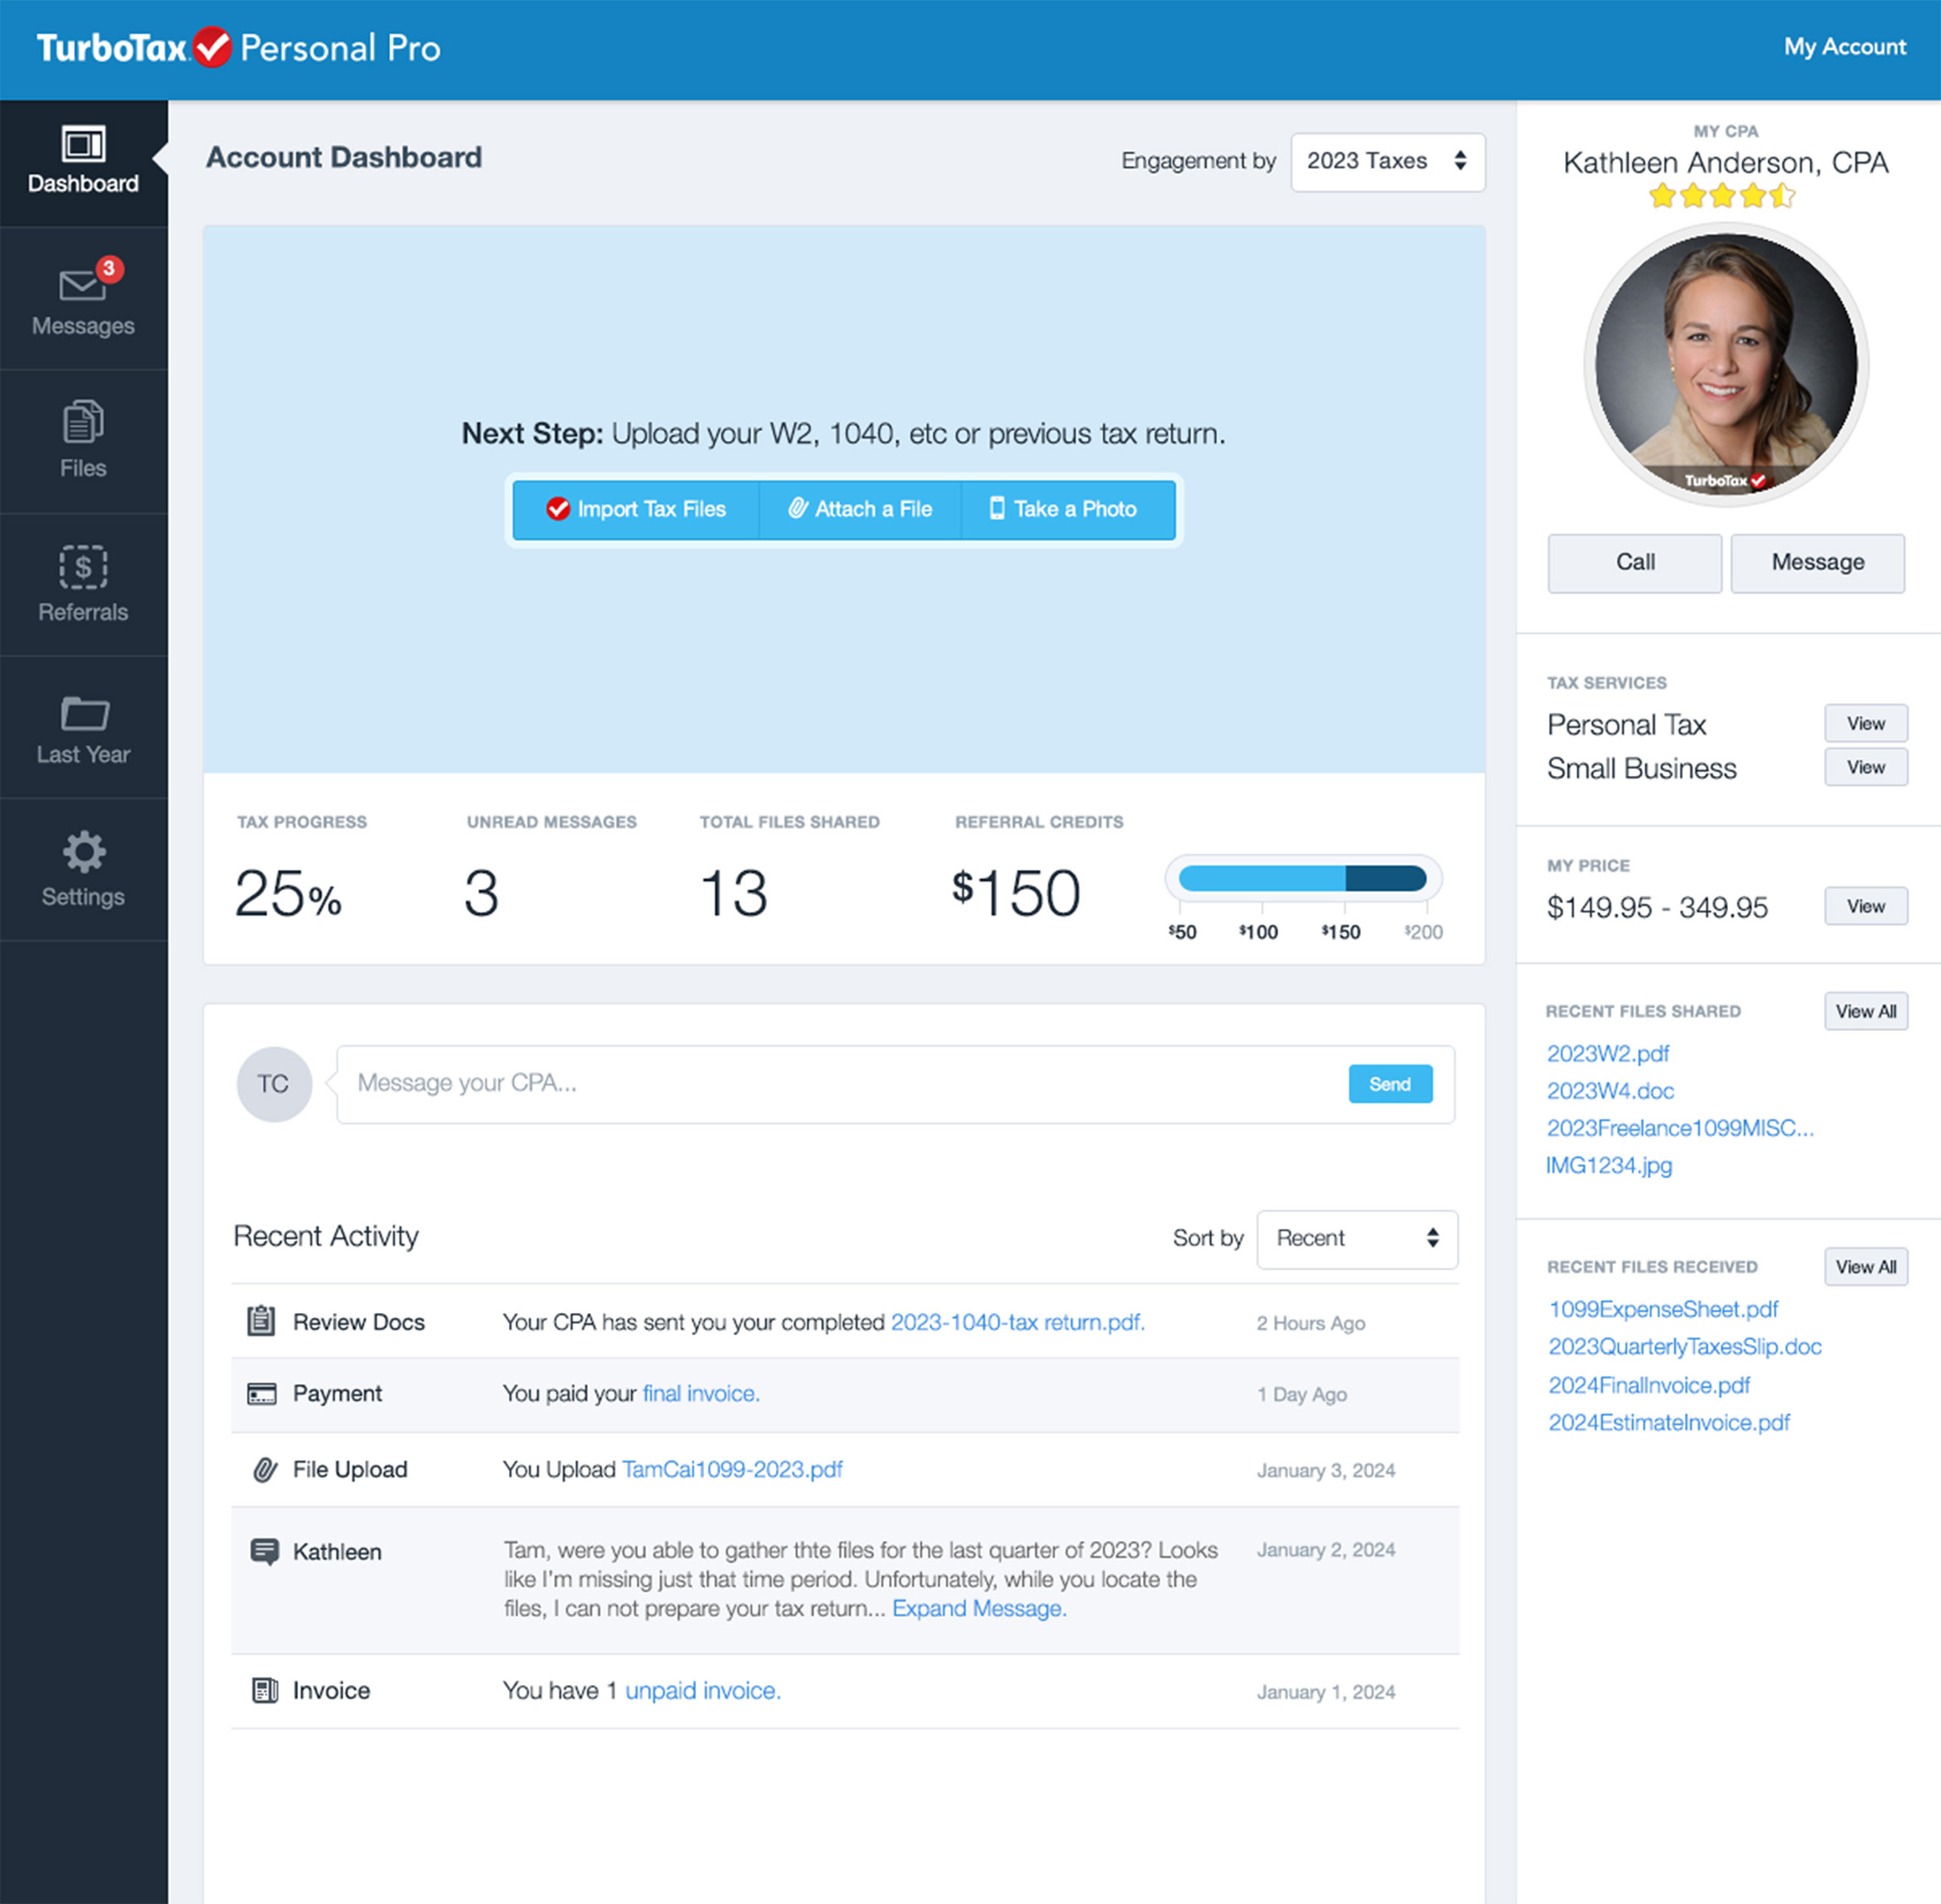This screenshot has height=1904, width=1941.
Task: Click the TC user avatar
Action: [274, 1084]
